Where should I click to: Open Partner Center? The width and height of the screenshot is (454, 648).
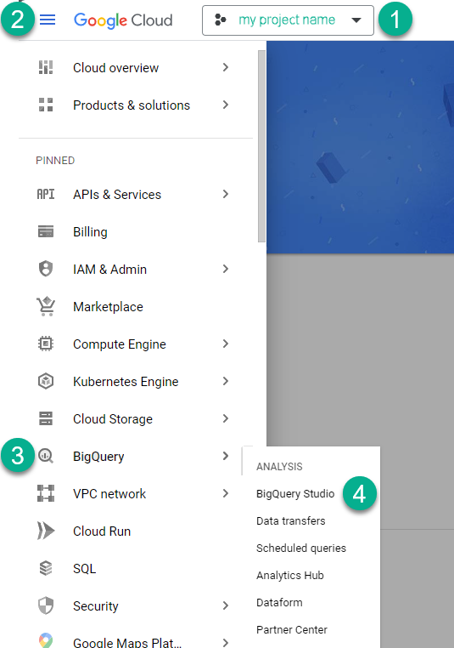pos(292,630)
